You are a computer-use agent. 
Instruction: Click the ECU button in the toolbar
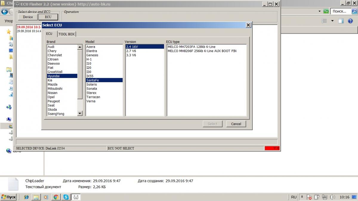tap(48, 17)
